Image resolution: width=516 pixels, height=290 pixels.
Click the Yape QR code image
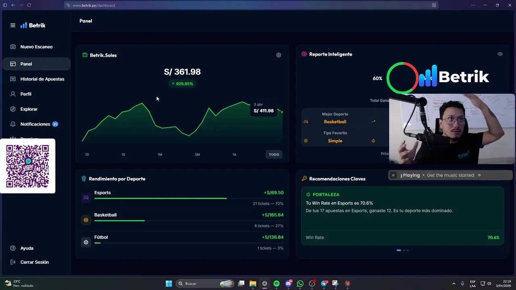coord(27,166)
